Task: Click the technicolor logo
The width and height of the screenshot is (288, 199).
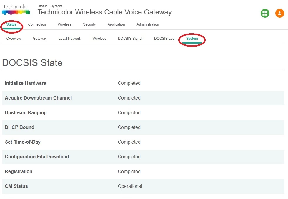Action: tap(16, 9)
